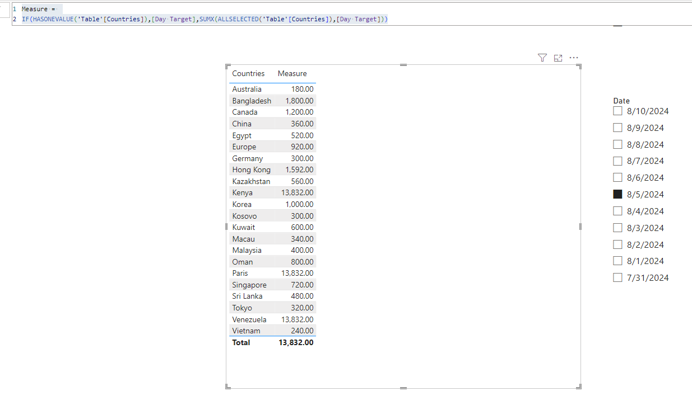This screenshot has width=692, height=405.
Task: Sort by the Measure column header
Action: point(292,73)
